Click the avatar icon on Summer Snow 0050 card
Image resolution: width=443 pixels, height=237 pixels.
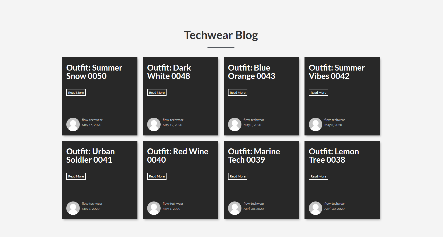click(73, 124)
